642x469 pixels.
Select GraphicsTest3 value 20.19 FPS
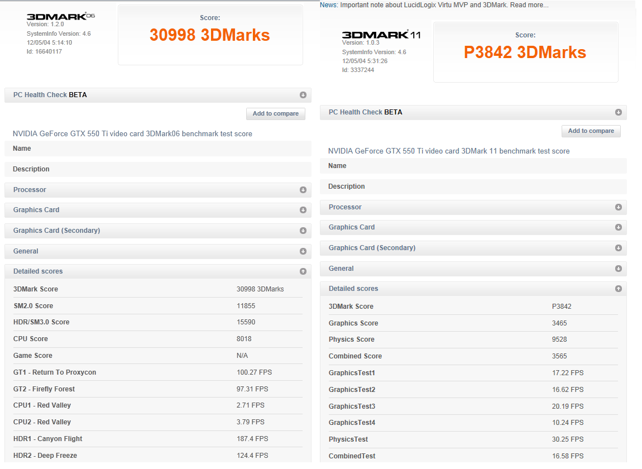568,406
